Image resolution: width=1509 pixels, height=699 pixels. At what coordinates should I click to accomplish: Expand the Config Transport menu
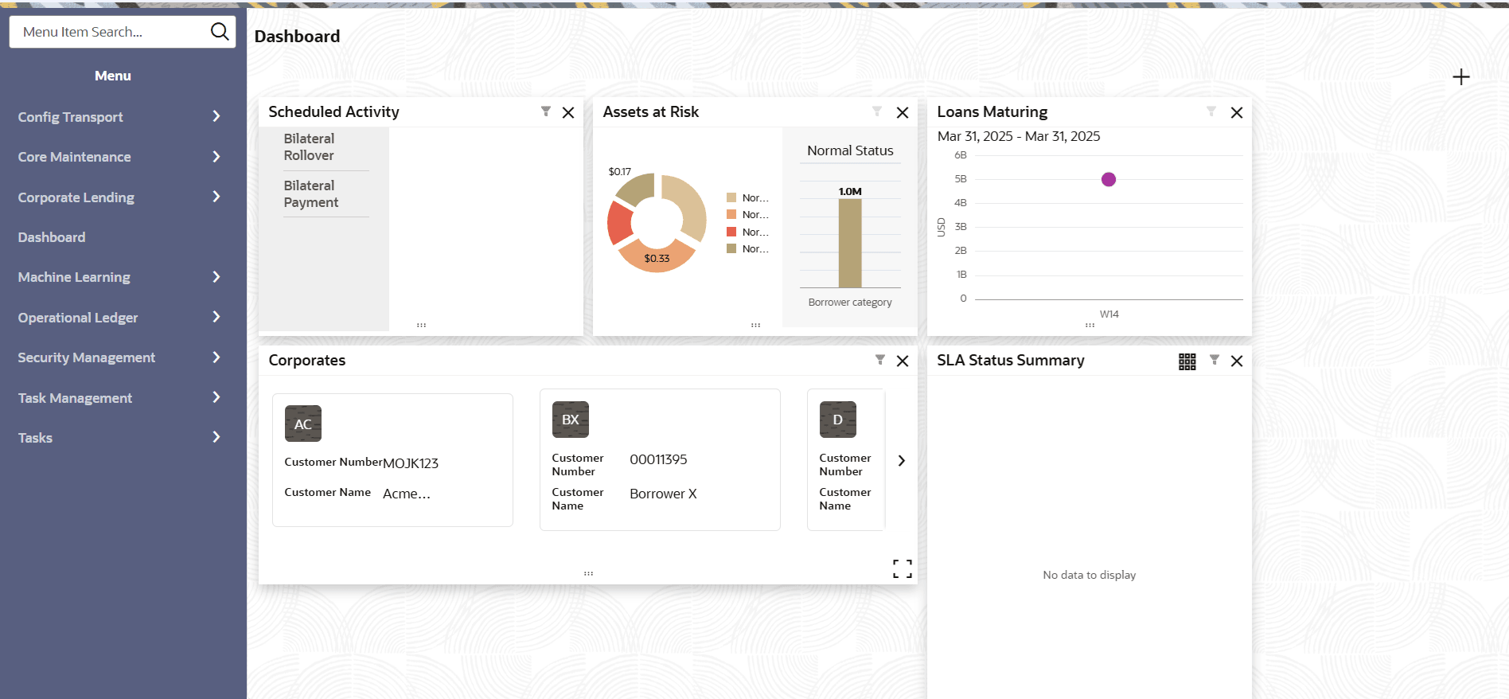click(x=119, y=117)
